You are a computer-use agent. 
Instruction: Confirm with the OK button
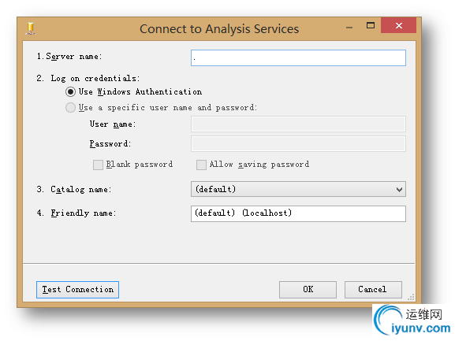coord(308,290)
